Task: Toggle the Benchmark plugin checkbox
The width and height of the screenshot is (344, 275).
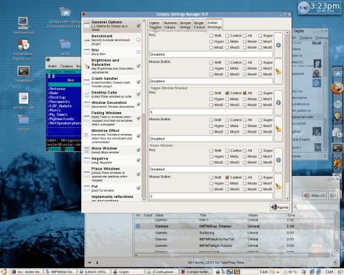Action: click(x=138, y=40)
